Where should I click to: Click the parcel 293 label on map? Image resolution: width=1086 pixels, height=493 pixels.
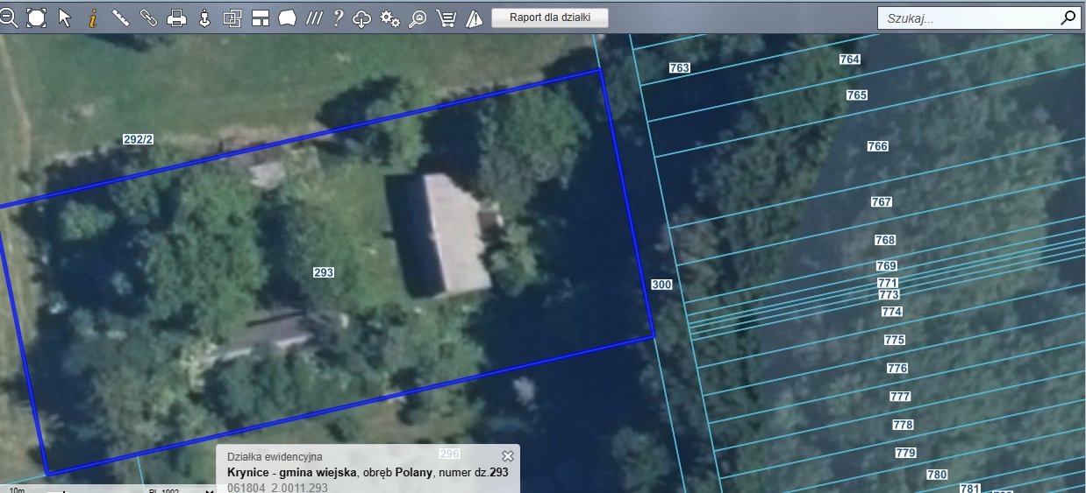tap(323, 272)
